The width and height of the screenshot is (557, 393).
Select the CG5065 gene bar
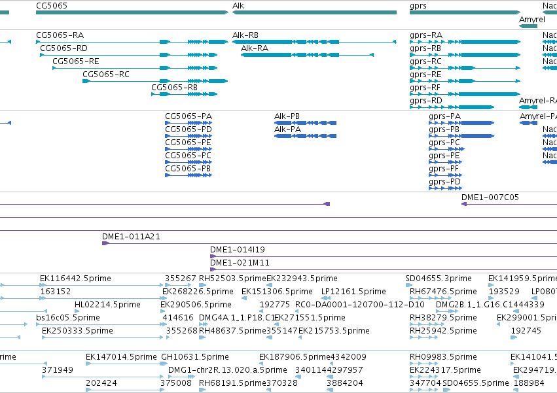[x=132, y=12]
